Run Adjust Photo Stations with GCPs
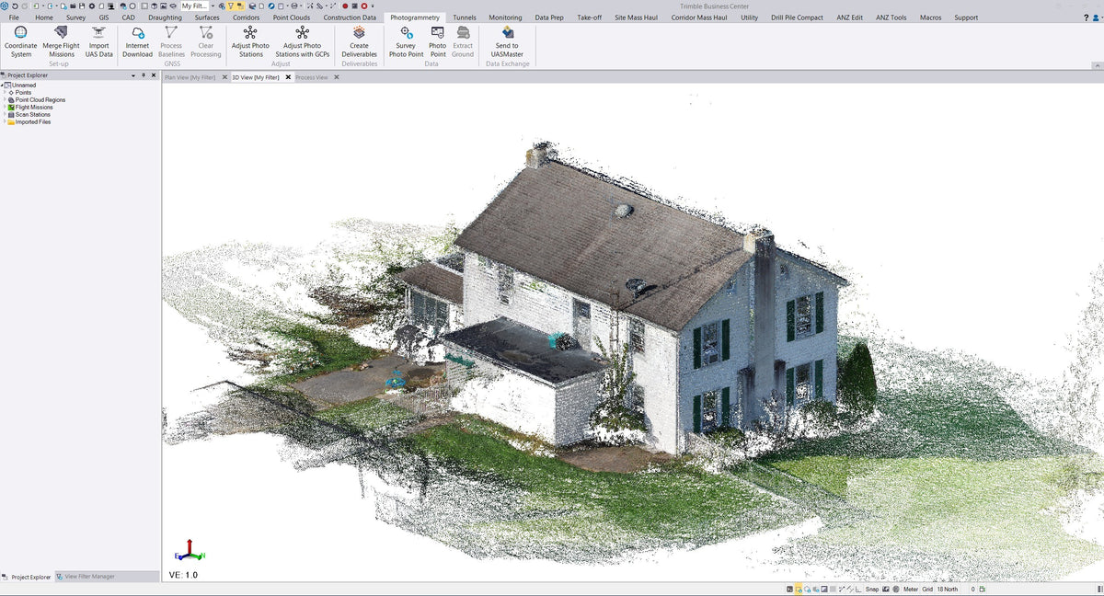Viewport: 1104px width, 596px height. [303, 42]
